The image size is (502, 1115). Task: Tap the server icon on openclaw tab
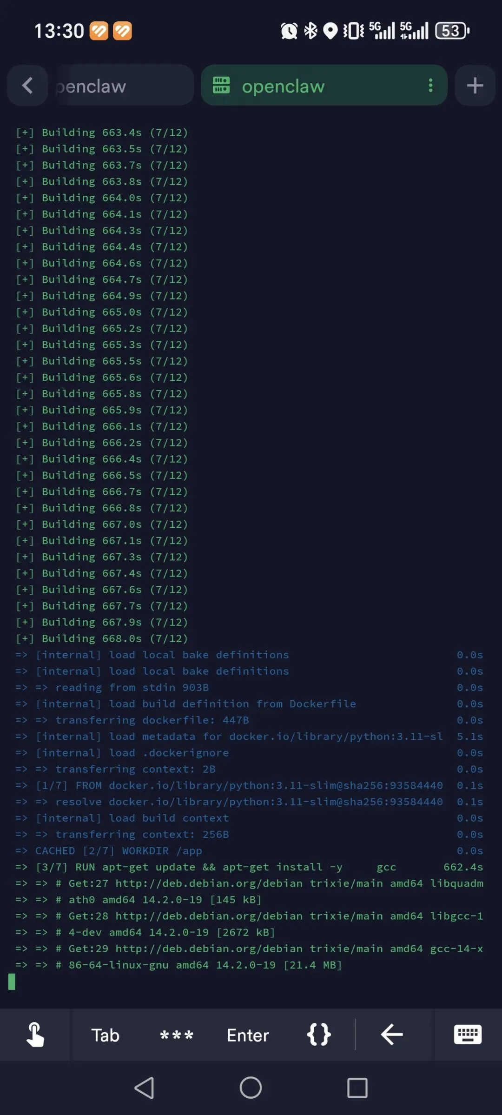pos(221,86)
